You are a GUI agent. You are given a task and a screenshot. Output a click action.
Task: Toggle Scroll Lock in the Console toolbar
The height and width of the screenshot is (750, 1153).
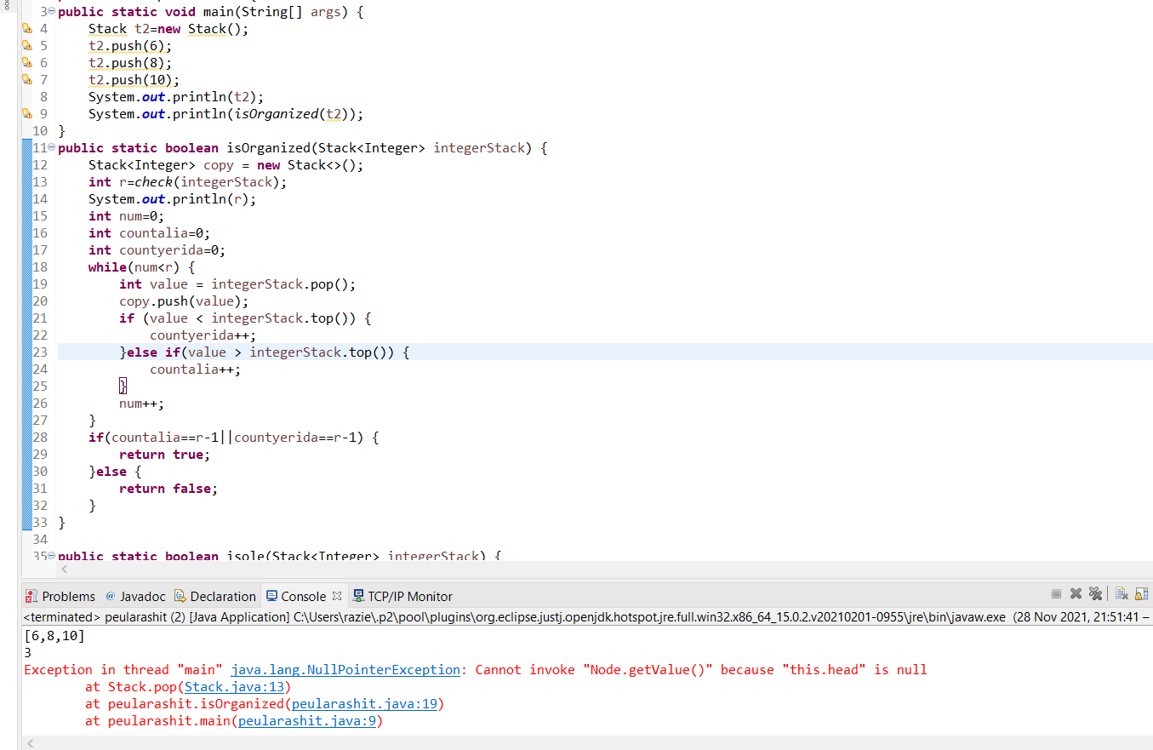tap(1141, 594)
